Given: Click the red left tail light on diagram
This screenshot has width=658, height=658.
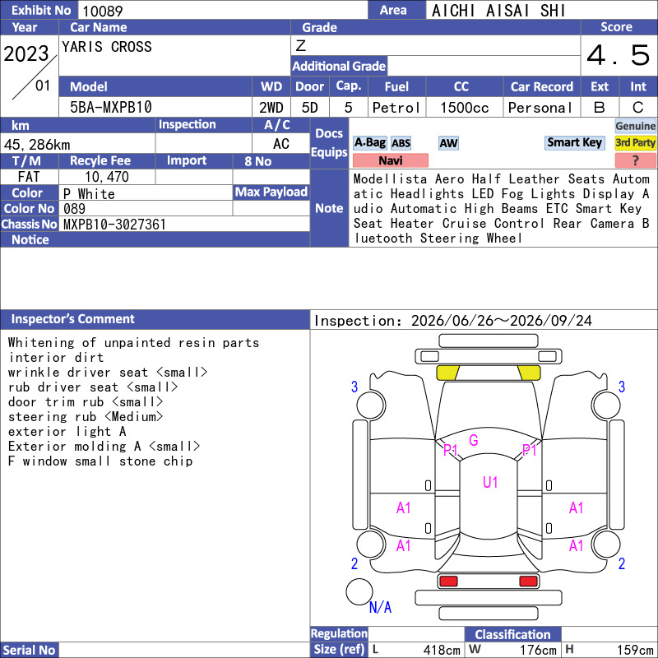Looking at the screenshot, I should pyautogui.click(x=448, y=582).
